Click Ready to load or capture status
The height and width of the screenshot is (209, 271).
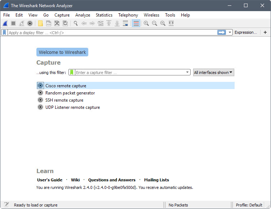point(36,205)
